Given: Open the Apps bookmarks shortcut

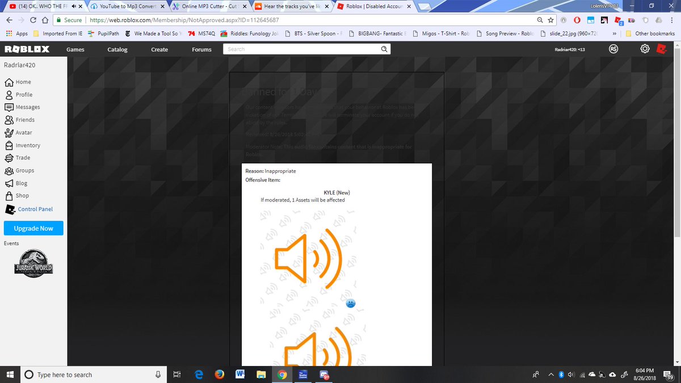Looking at the screenshot, I should 17,33.
